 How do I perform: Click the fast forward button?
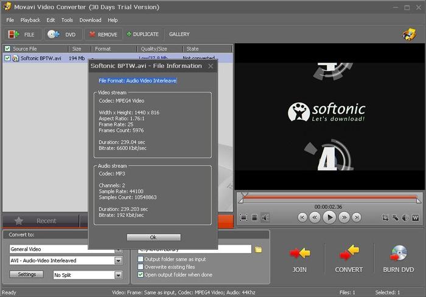click(x=344, y=217)
